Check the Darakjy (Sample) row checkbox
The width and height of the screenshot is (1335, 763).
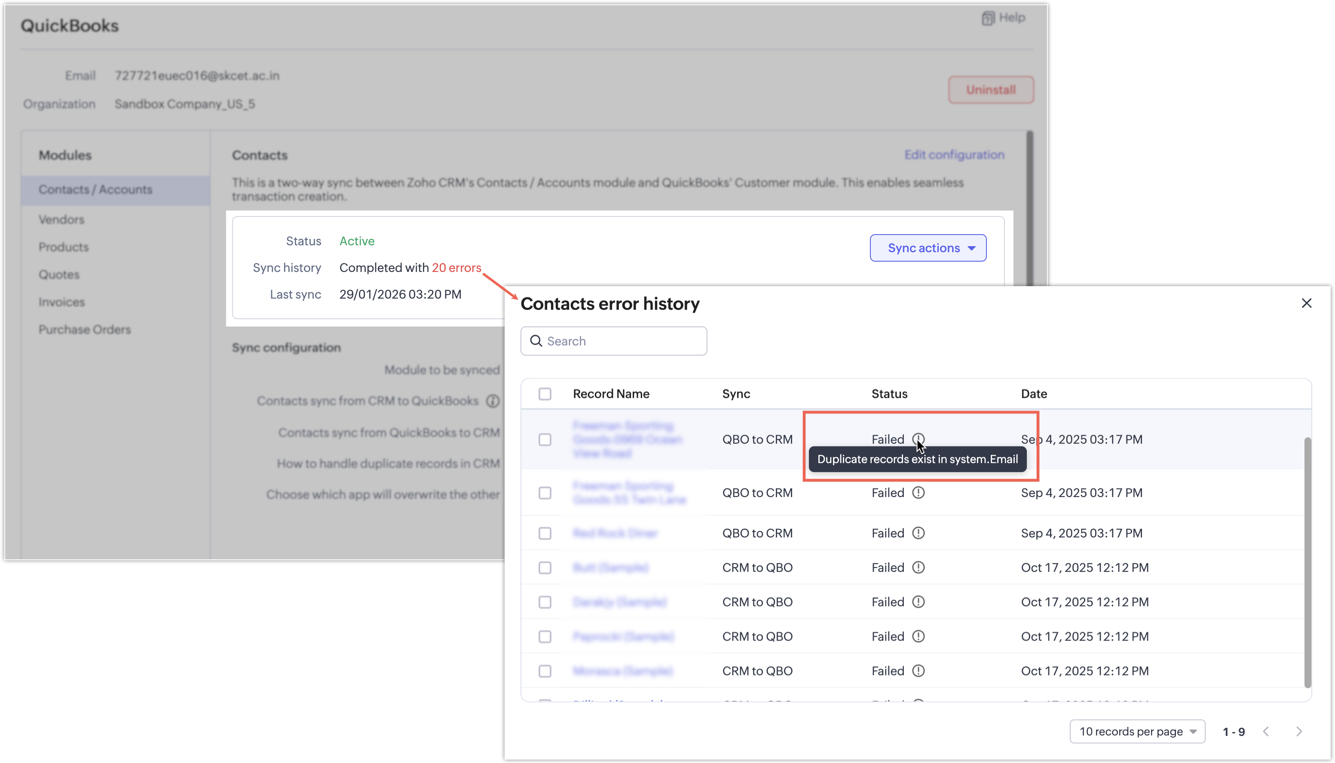[545, 603]
